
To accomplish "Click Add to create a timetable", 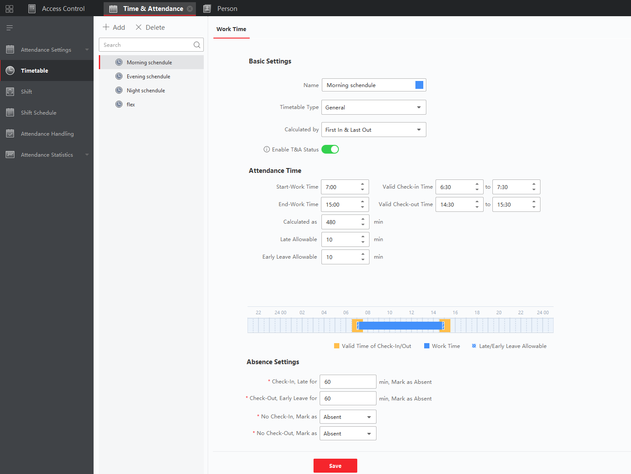I will (x=114, y=27).
